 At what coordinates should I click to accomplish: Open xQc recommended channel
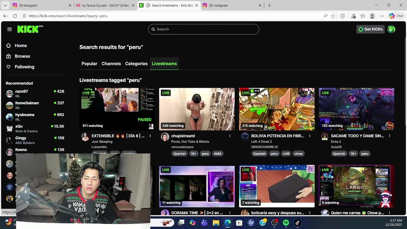click(x=35, y=128)
